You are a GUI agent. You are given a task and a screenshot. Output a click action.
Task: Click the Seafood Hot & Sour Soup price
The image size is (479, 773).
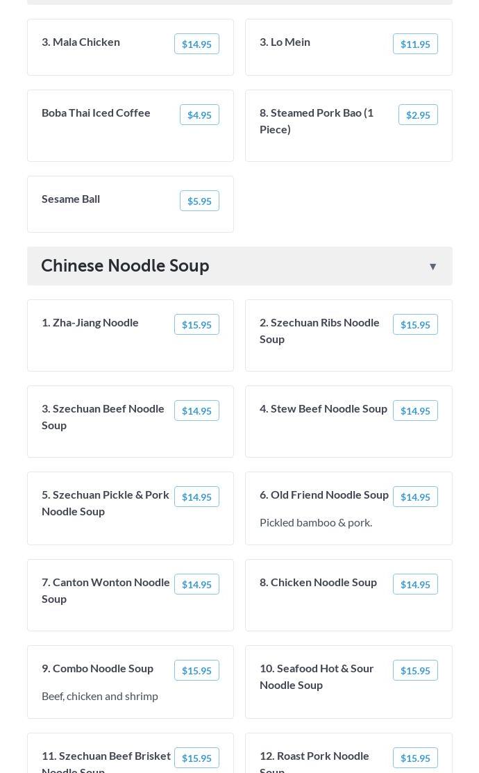pos(415,671)
